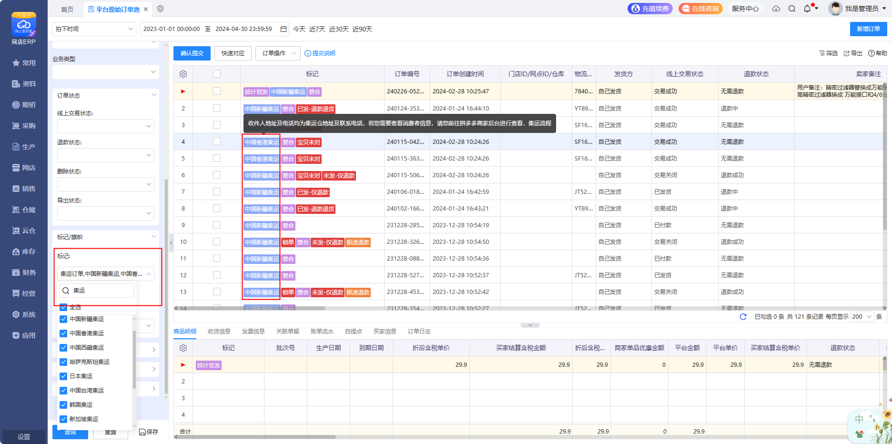Switch to the 订单日志 tab
Viewport: 892px width, 444px height.
pos(419,332)
